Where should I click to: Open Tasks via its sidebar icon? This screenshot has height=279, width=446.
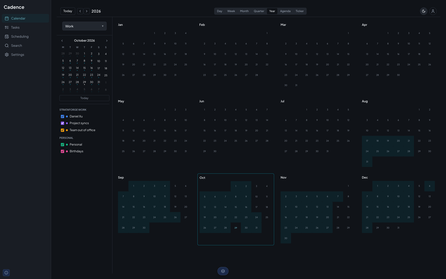[x=7, y=28]
